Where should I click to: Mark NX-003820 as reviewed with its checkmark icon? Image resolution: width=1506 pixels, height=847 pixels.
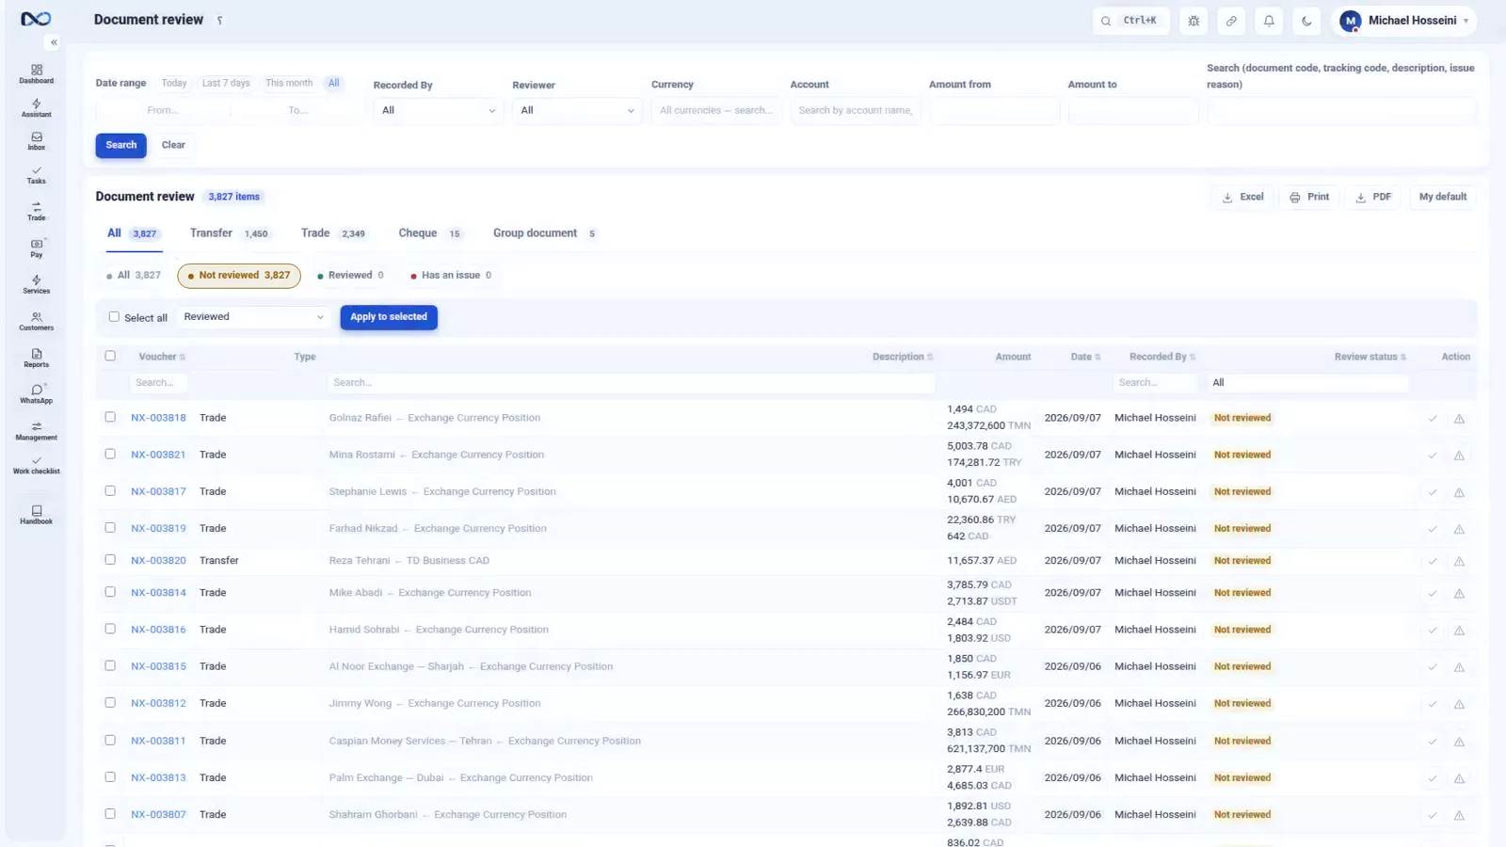1433,561
